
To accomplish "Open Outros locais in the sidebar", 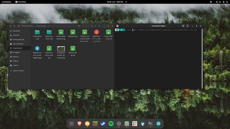I will click(19, 71).
